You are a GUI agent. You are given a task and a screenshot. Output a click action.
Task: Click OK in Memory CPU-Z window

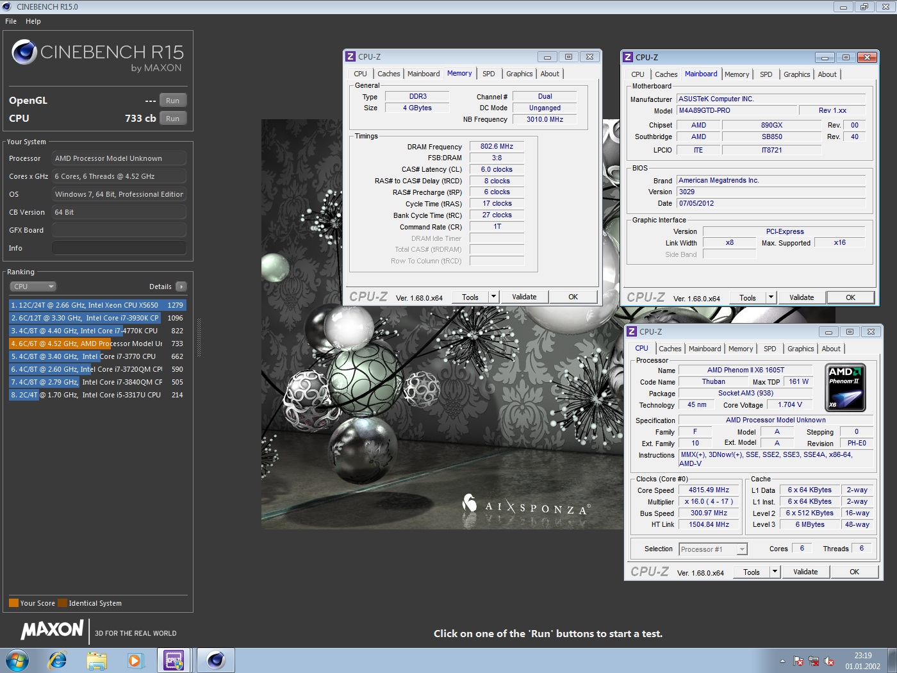(573, 297)
